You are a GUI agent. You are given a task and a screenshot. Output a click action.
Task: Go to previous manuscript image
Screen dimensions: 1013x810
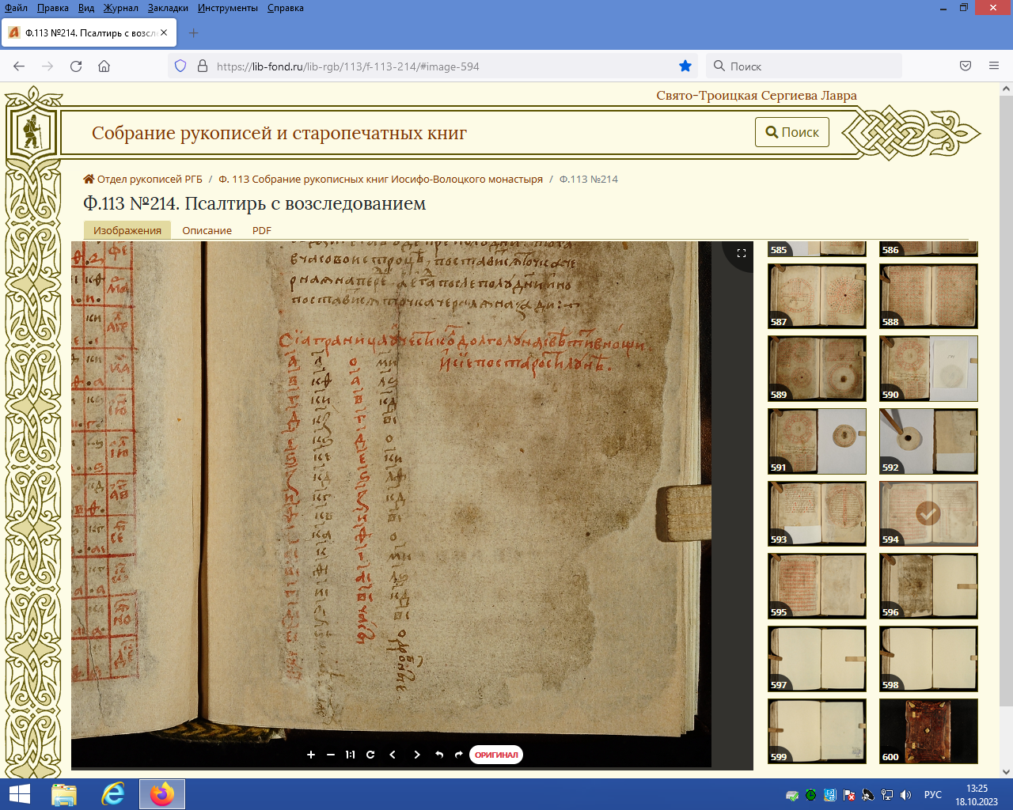(x=393, y=755)
